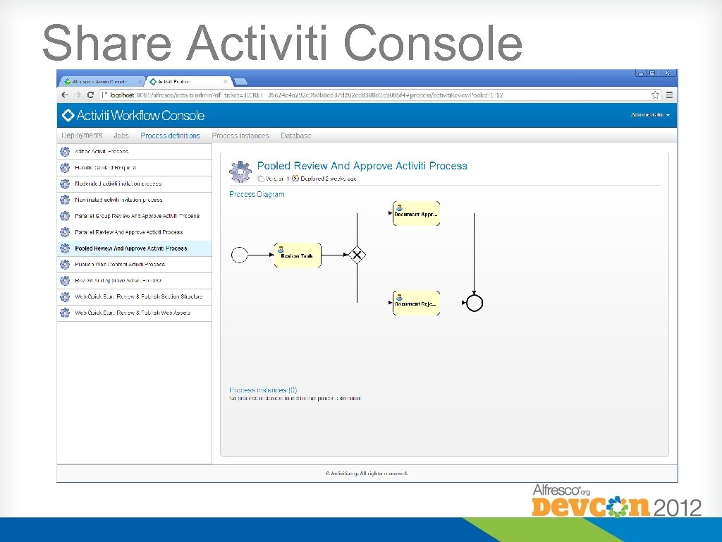Click the Activiti diamond logo in the header
The width and height of the screenshot is (722, 542).
point(68,115)
